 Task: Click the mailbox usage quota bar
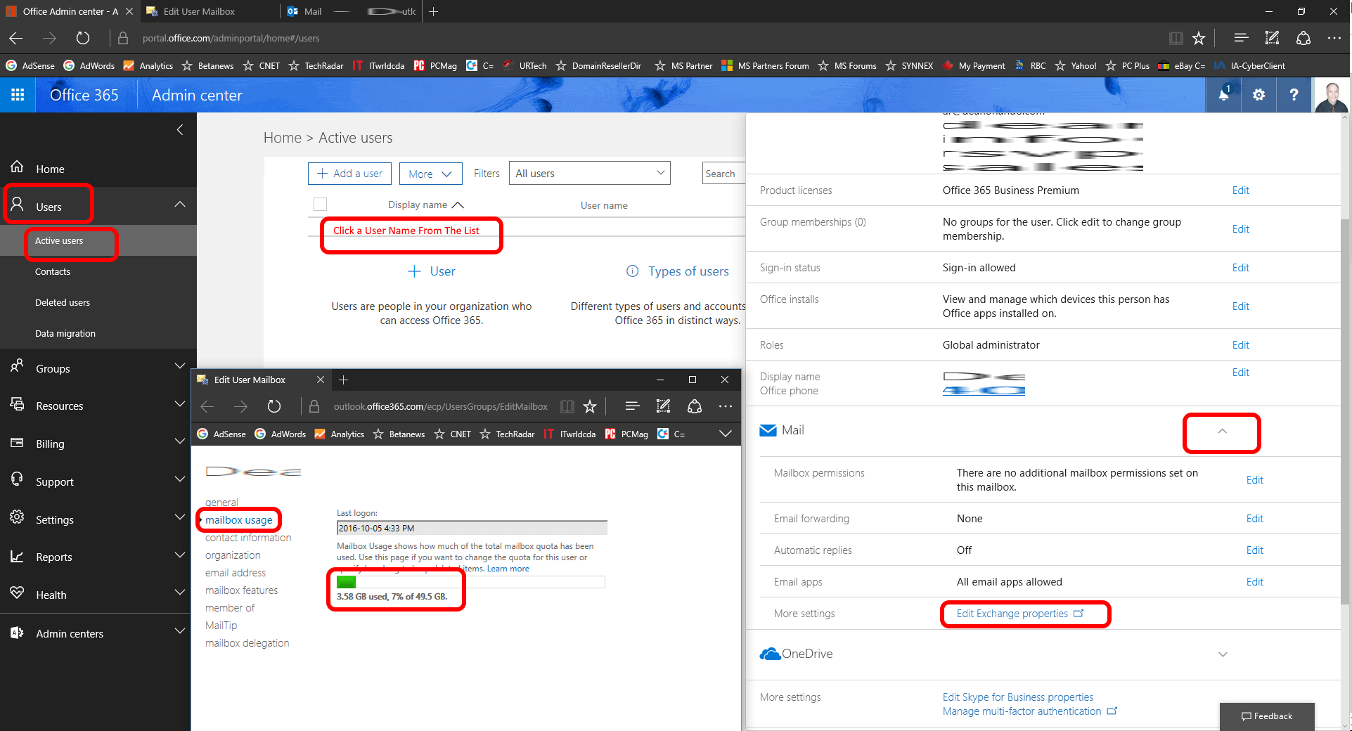[x=470, y=582]
